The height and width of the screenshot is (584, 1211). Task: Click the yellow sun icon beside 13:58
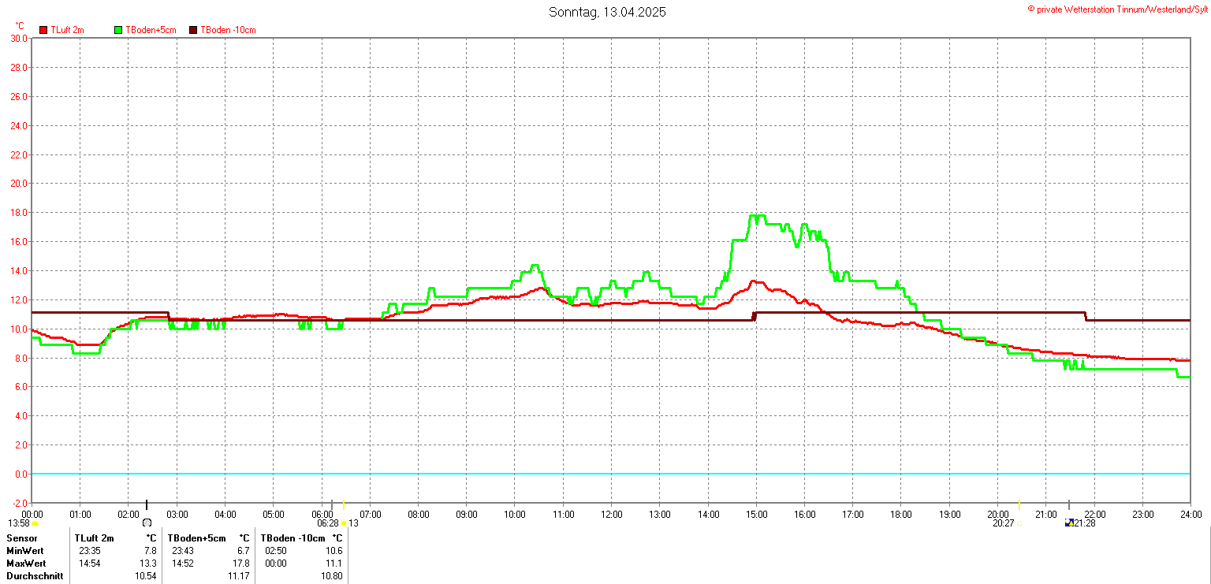[35, 523]
